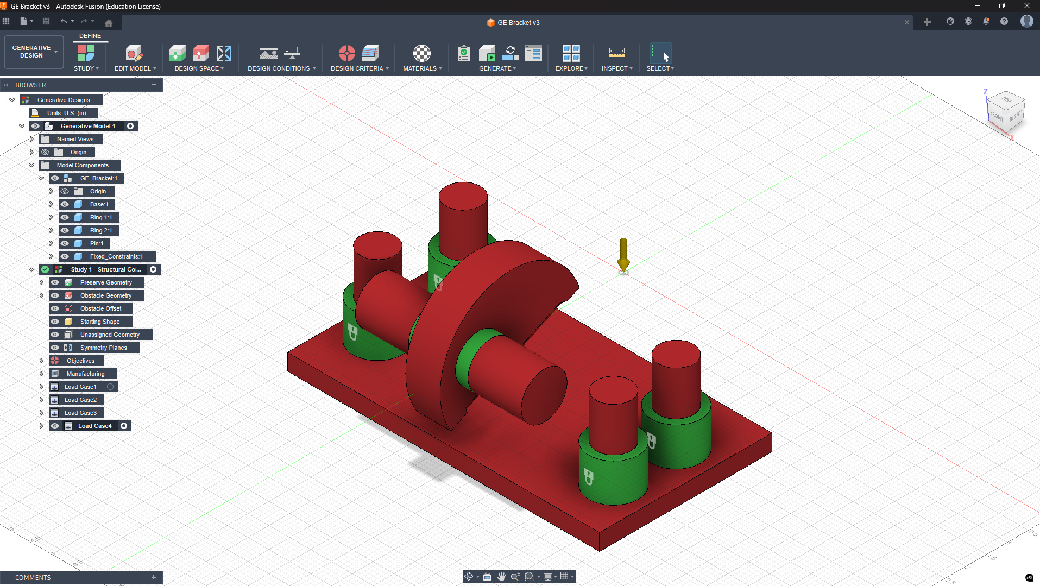Toggle visibility of Fixed_Constraints:1
1040x586 pixels.
pos(65,256)
